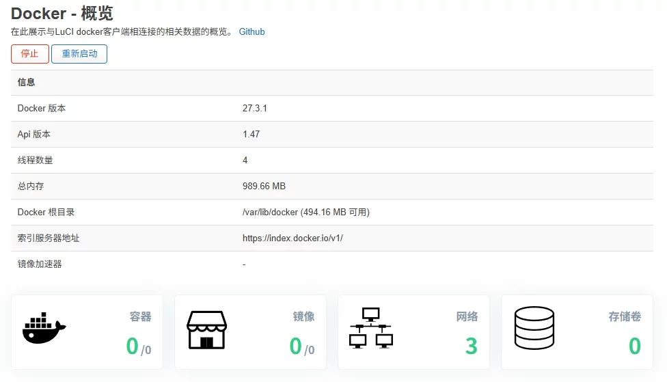This screenshot has height=382, width=667.
Task: Click the green container count 0
Action: pos(132,346)
